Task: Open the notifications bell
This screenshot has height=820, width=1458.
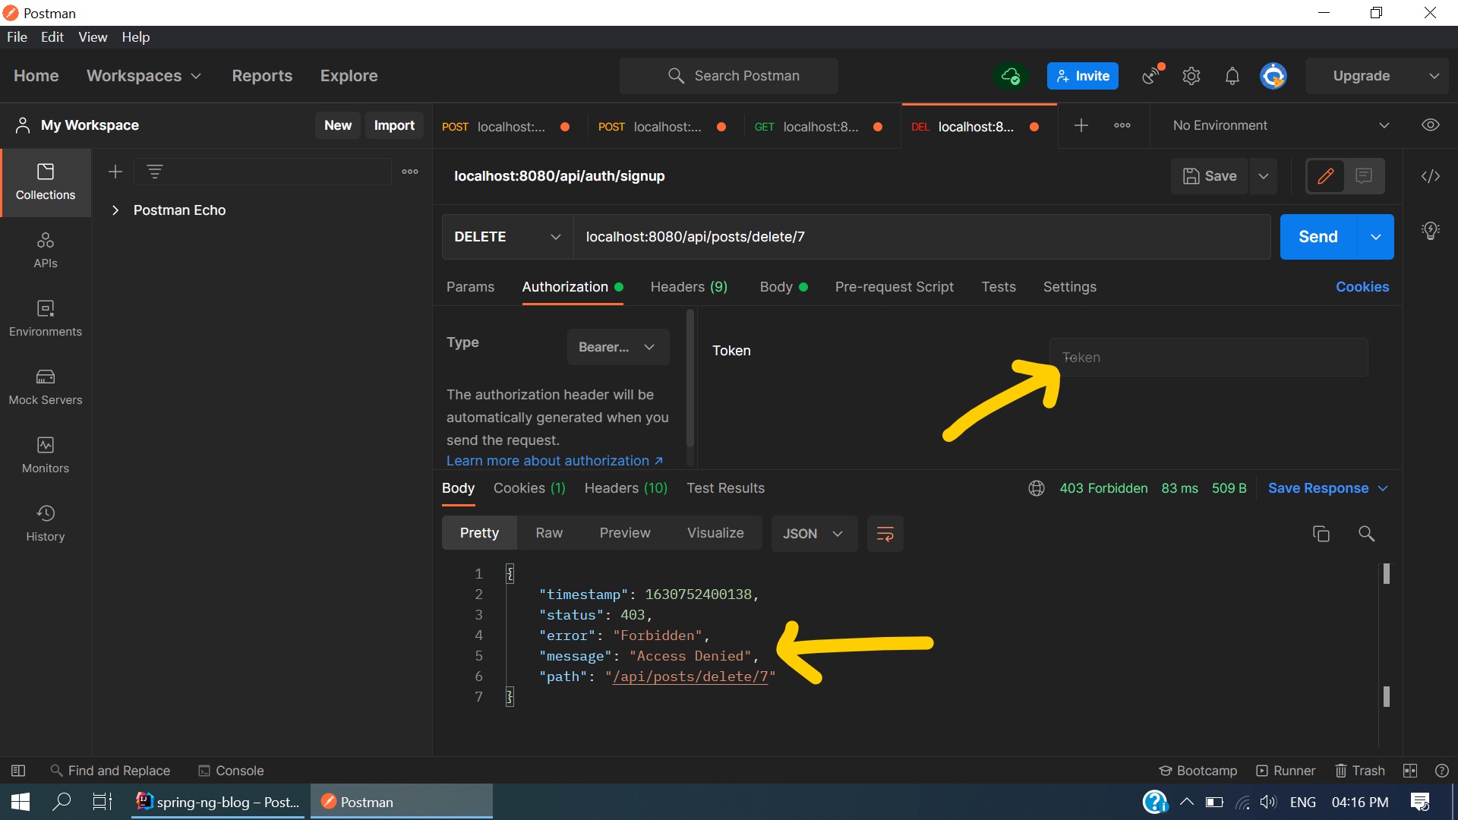Action: tap(1232, 76)
